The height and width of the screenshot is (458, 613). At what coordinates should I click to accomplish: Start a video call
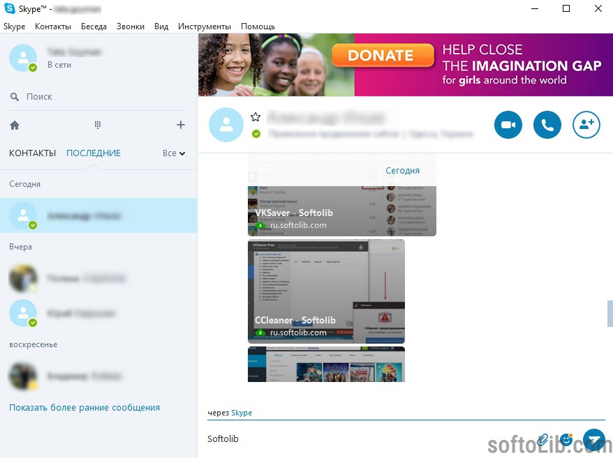(508, 125)
